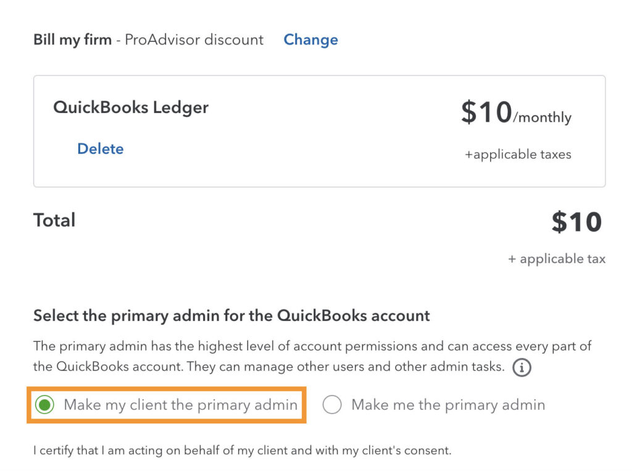Click empty space inside the QuickBooks Ledger card

(x=309, y=154)
